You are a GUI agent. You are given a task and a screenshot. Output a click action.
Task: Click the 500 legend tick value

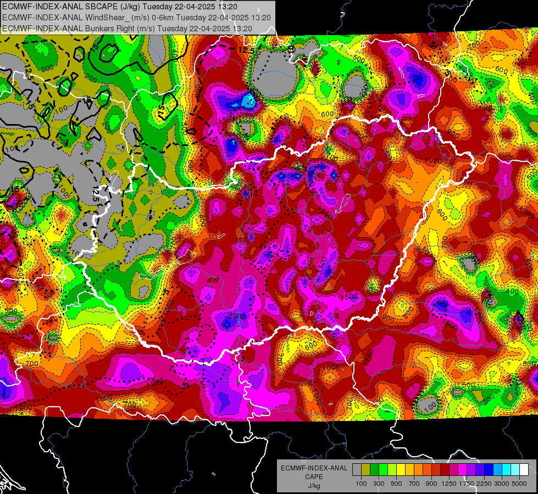point(396,484)
